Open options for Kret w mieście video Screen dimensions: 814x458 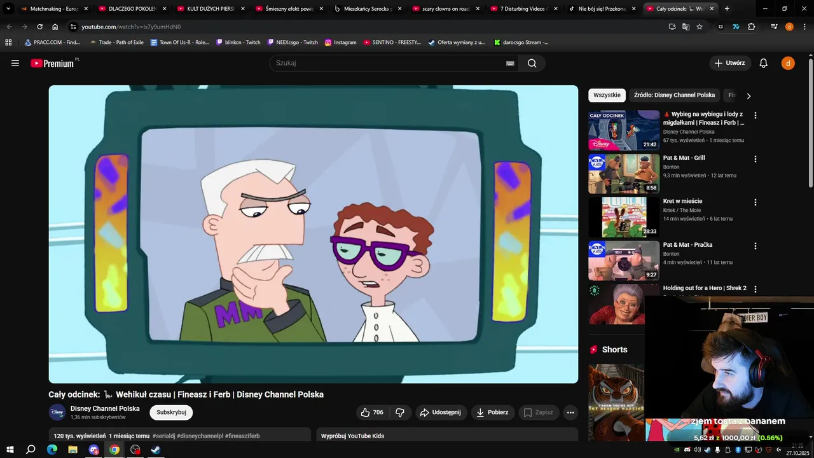pyautogui.click(x=755, y=202)
